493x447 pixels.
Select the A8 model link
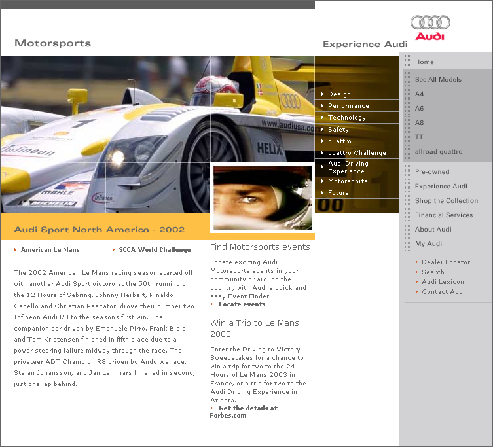419,123
